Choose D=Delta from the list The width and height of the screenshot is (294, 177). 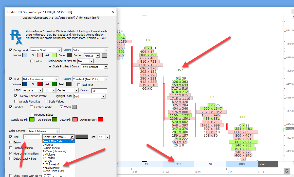click(59, 145)
